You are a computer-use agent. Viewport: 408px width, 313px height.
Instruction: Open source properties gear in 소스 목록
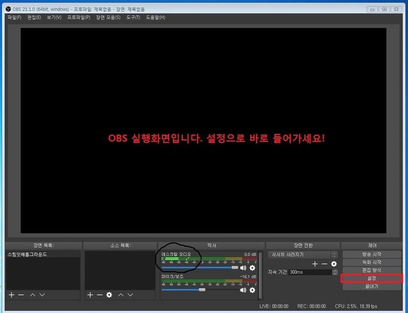tap(109, 295)
